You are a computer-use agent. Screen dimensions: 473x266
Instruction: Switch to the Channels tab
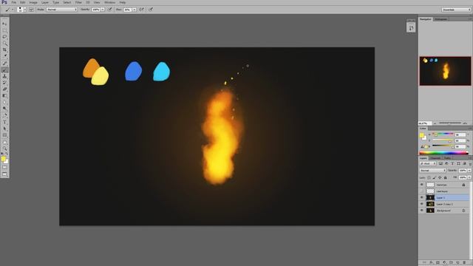click(435, 158)
